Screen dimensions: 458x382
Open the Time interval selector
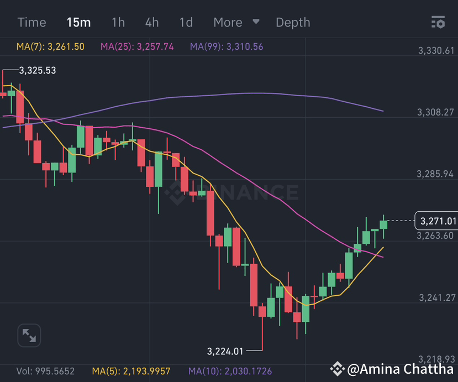[31, 23]
